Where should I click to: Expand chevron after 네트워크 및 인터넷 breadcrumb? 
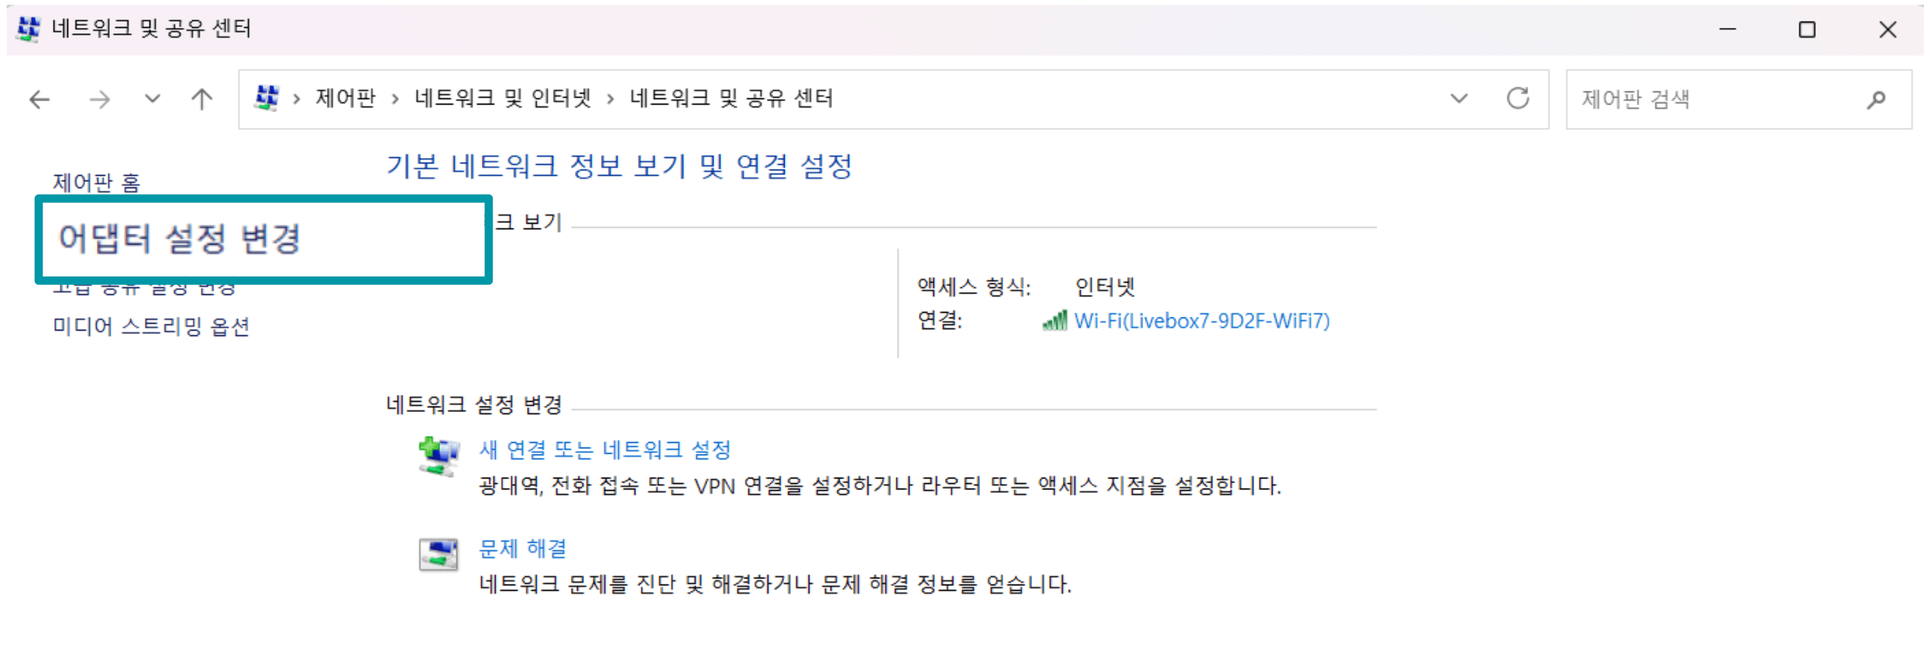coord(610,99)
